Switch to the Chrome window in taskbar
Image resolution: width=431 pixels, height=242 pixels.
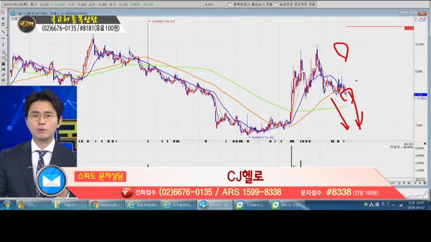[x=105, y=205]
